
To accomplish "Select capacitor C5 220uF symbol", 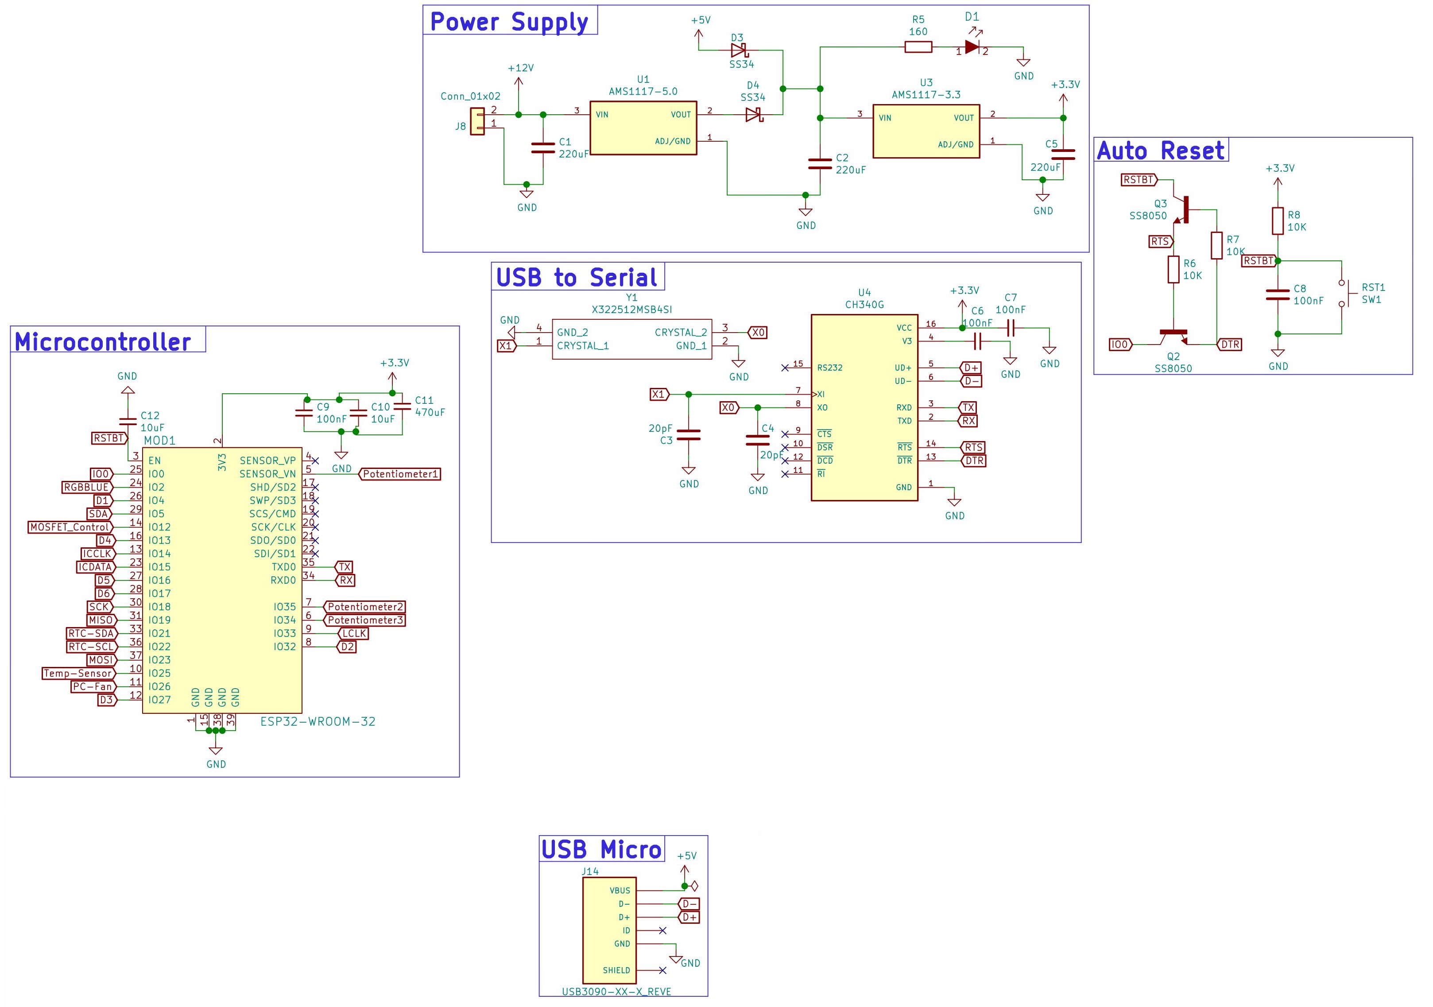I will coord(1063,154).
